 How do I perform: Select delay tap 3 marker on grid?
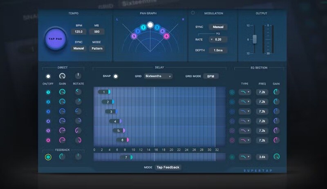(112, 111)
